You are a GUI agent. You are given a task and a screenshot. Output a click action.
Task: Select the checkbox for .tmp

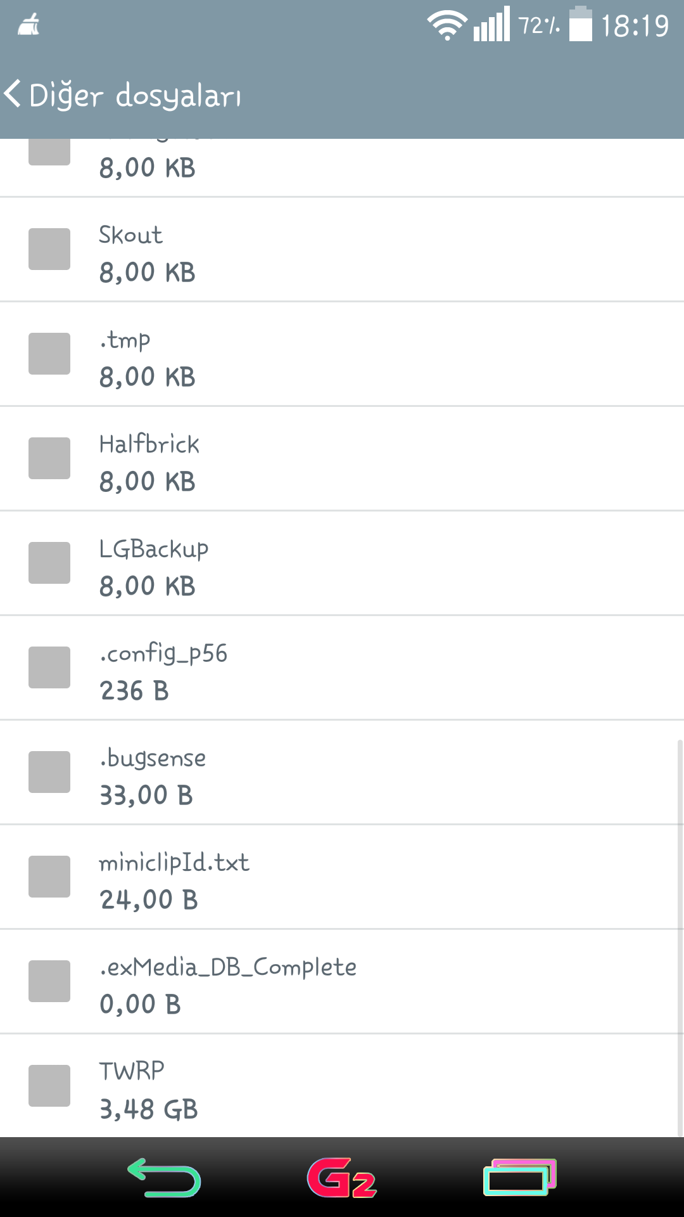[49, 354]
